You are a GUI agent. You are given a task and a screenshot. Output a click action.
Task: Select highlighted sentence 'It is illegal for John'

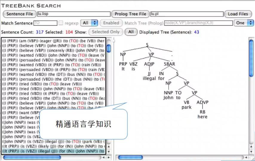coord(53,151)
